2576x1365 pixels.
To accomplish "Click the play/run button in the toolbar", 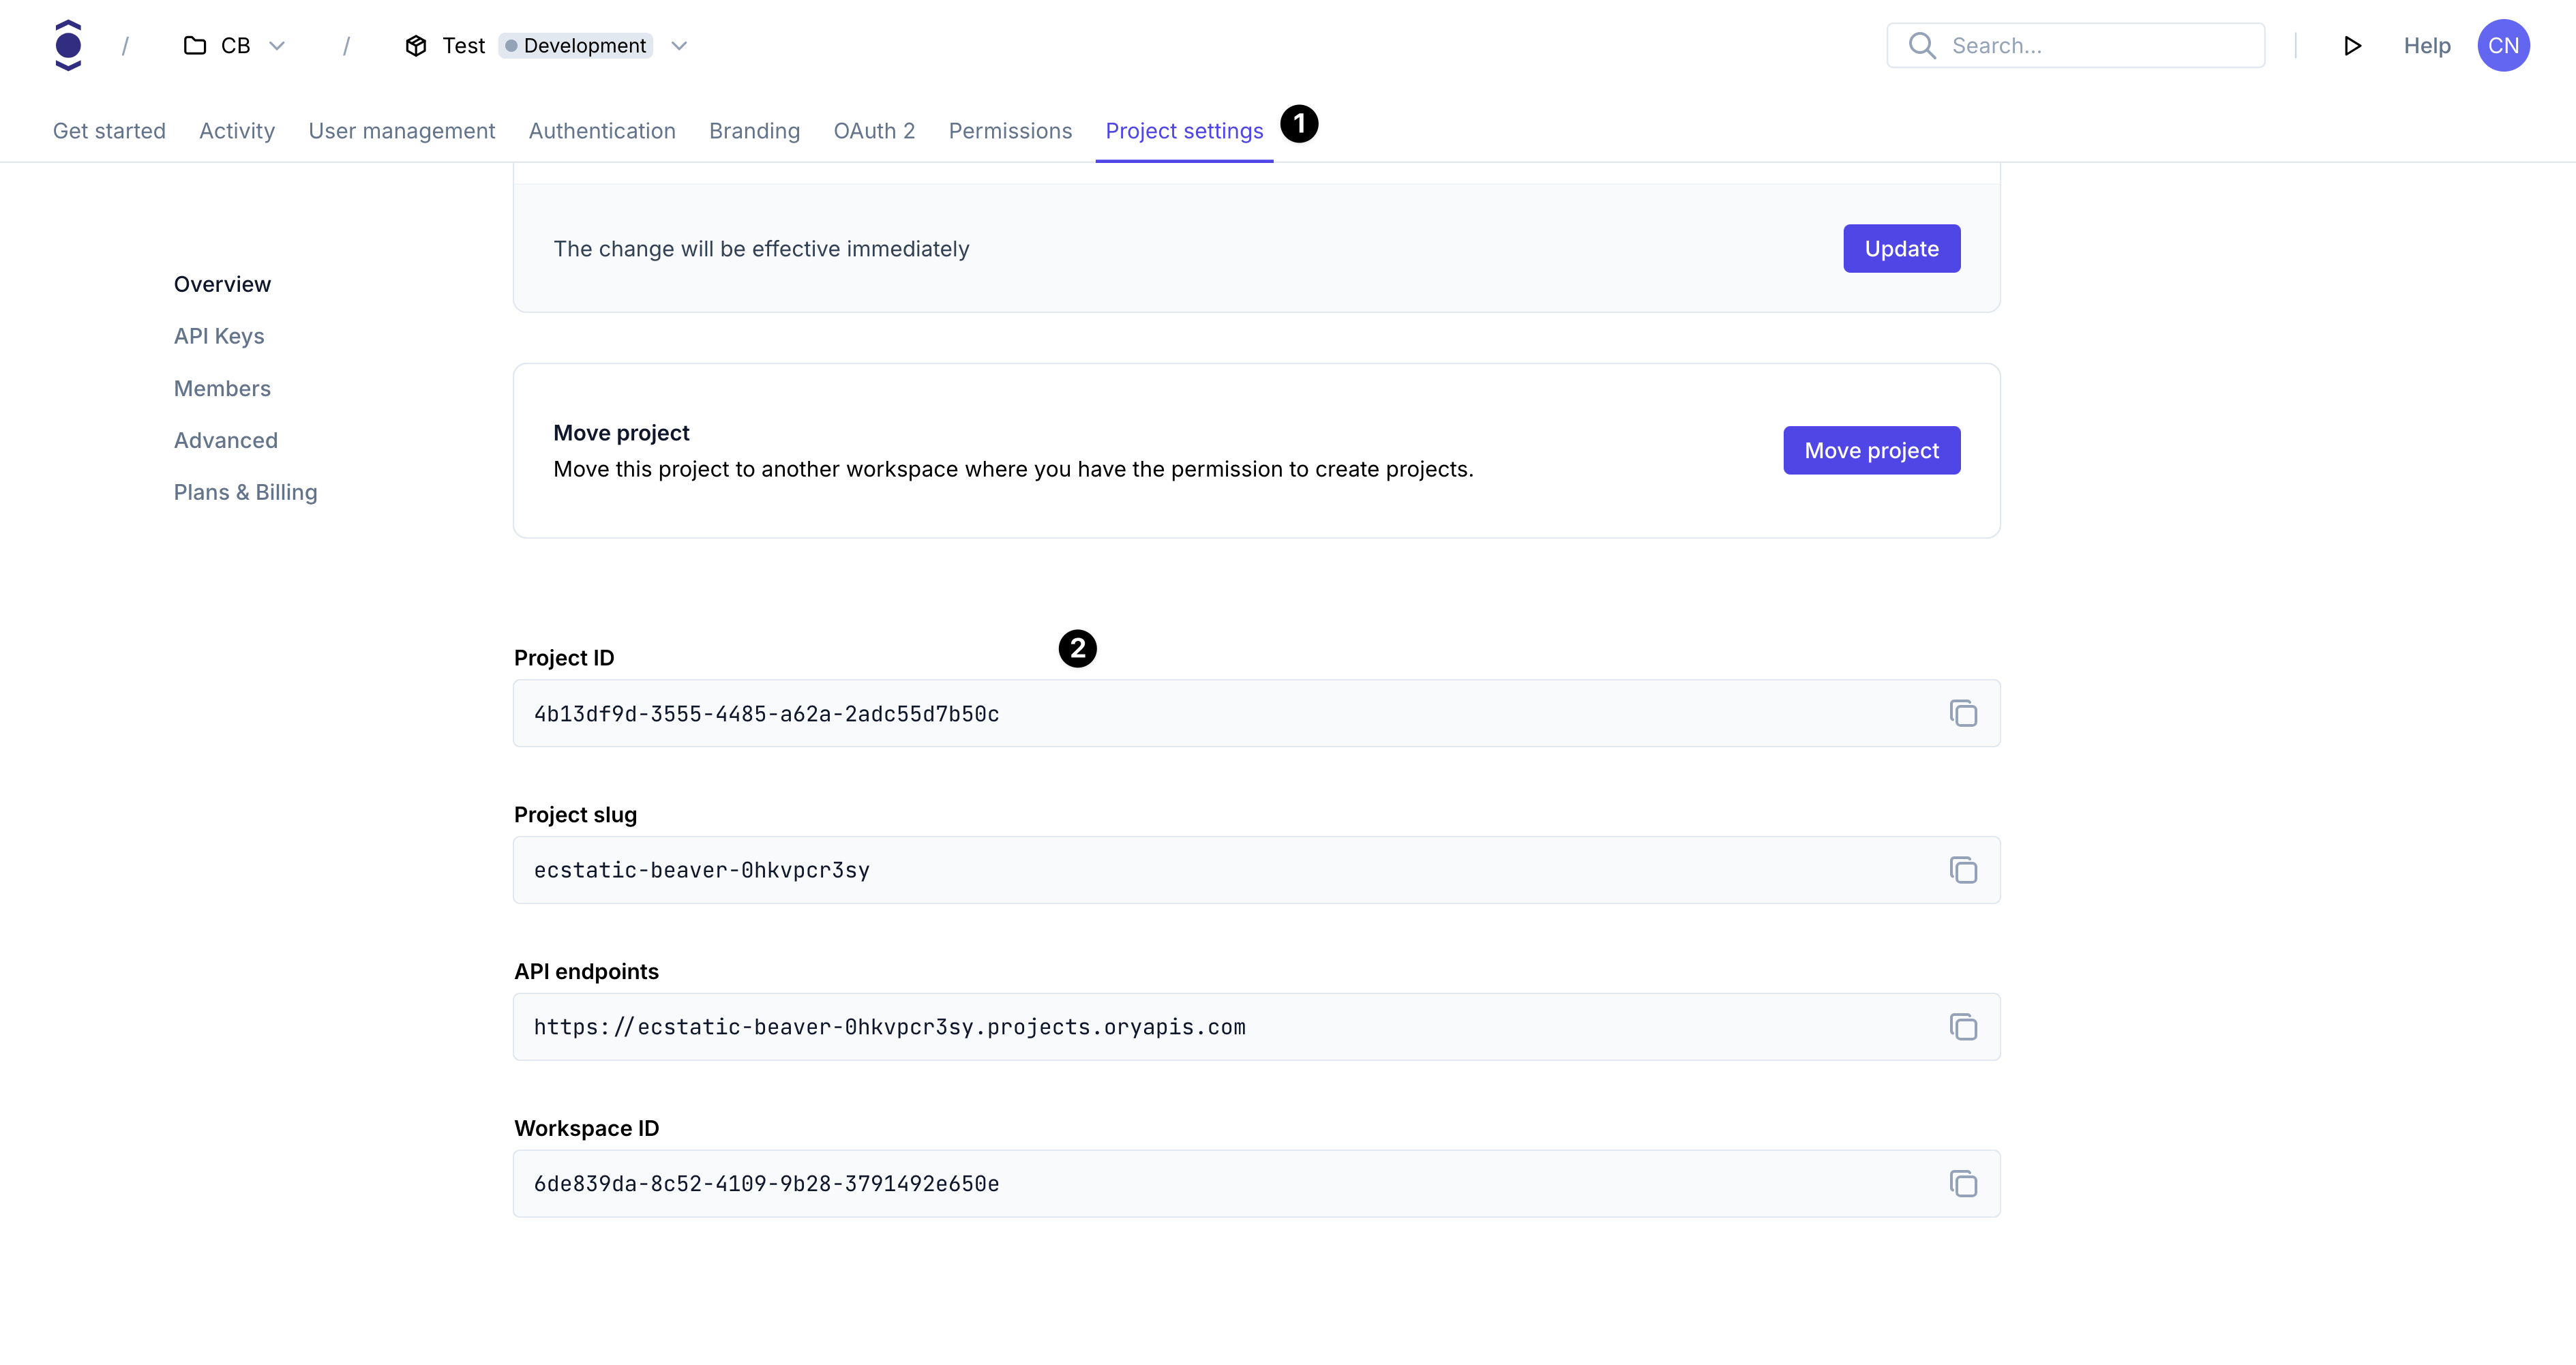I will pos(2351,46).
